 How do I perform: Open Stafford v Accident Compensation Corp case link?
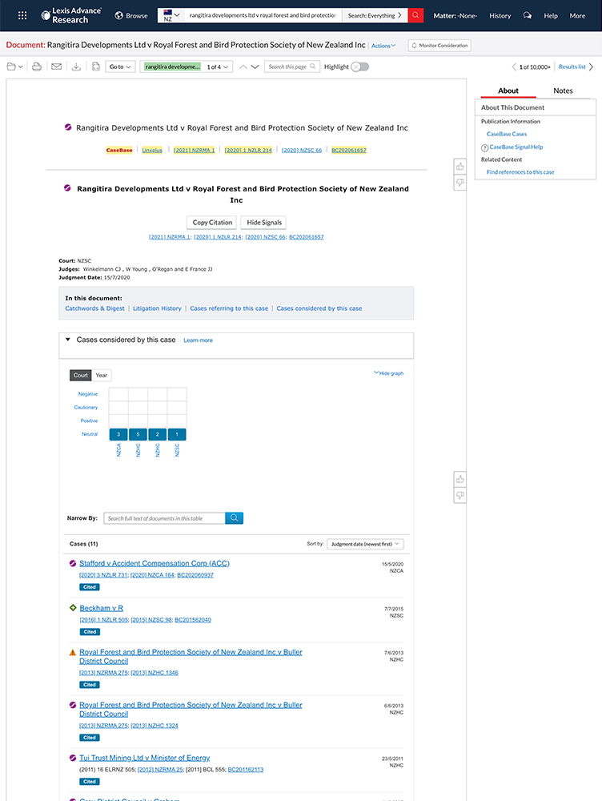click(154, 563)
